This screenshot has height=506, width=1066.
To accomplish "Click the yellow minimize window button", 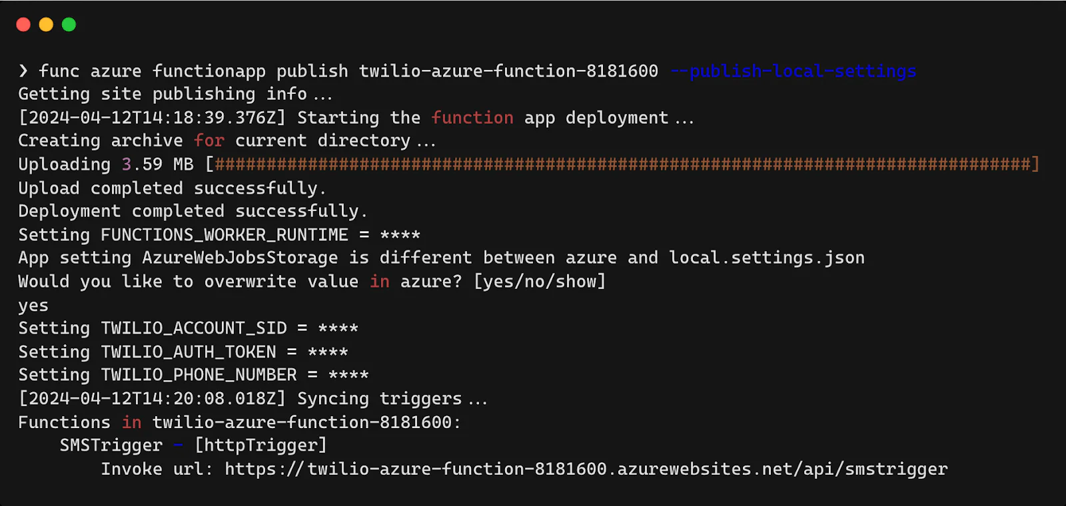I will (x=46, y=25).
